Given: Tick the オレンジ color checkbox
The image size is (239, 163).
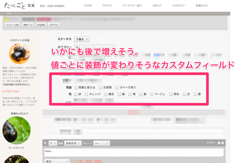Looking at the screenshot, I should click(86, 94).
